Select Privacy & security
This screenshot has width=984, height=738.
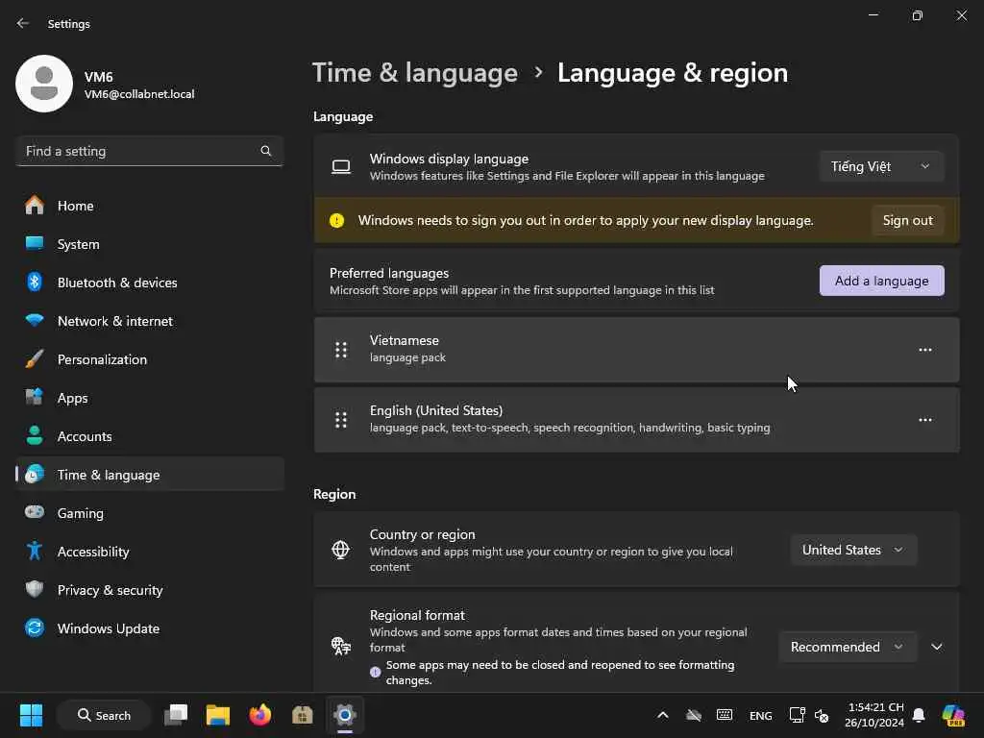tap(150, 590)
